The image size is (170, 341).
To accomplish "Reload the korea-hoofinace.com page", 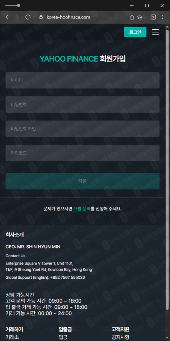I will [x=28, y=17].
